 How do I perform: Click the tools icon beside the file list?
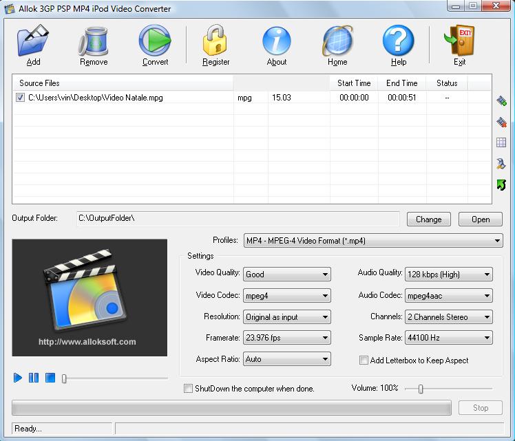(x=501, y=164)
